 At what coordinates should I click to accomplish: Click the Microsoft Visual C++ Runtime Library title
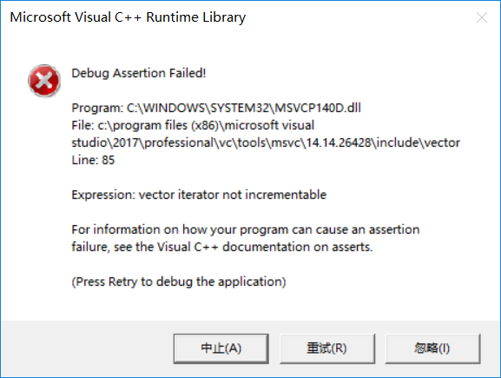(x=128, y=17)
